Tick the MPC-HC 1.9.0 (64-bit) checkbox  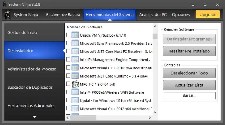pyautogui.click(x=68, y=84)
